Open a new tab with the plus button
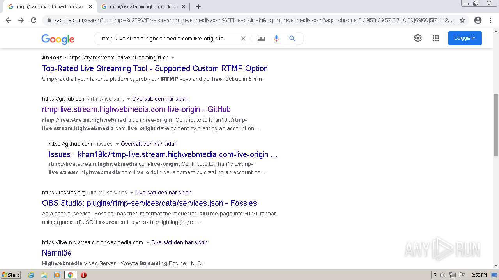499x280 pixels. (x=198, y=7)
